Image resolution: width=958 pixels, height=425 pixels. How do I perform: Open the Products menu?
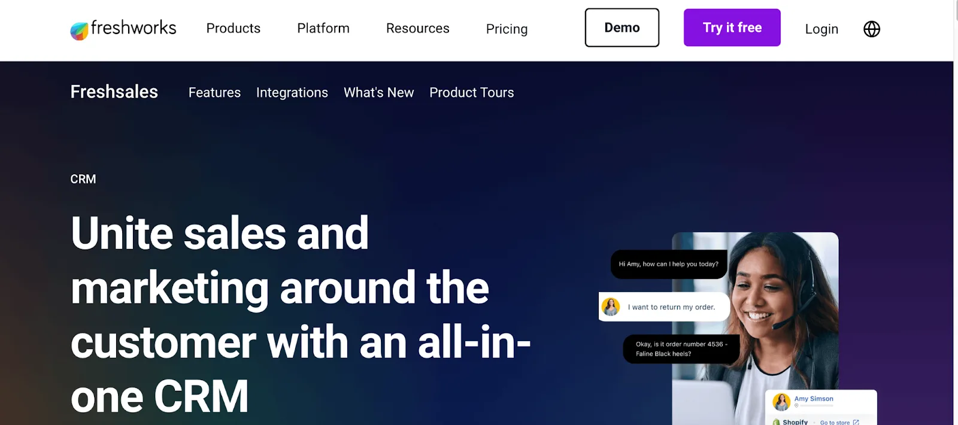pos(234,28)
